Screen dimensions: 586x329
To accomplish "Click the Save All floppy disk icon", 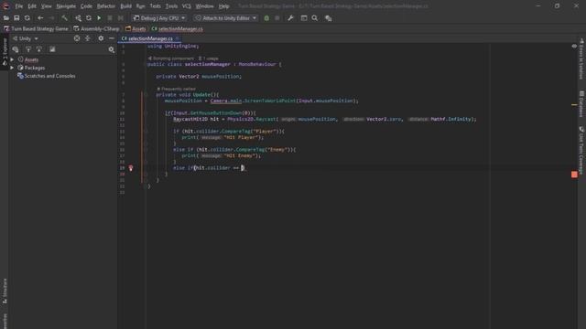I will pos(16,18).
